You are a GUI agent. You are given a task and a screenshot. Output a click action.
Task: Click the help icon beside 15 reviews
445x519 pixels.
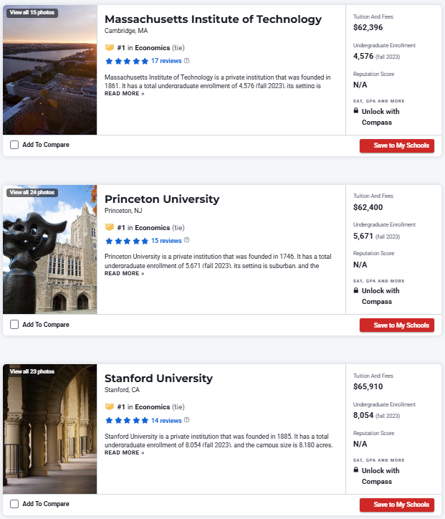(186, 240)
